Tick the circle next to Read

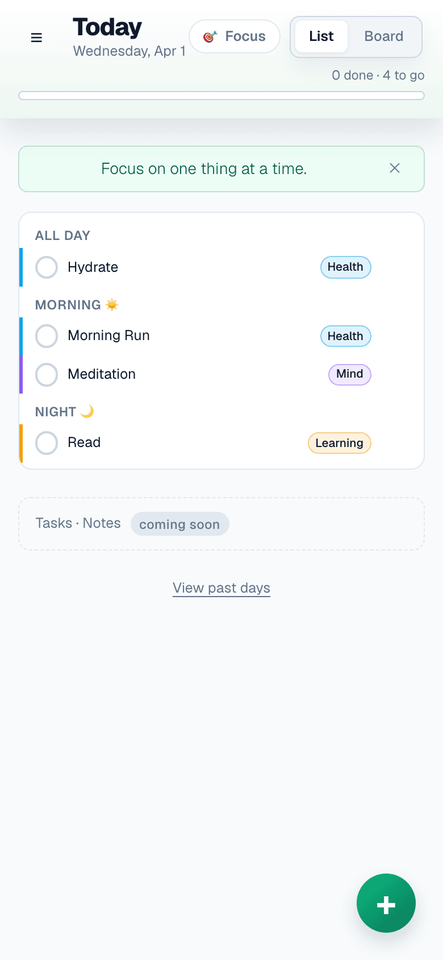click(x=47, y=442)
